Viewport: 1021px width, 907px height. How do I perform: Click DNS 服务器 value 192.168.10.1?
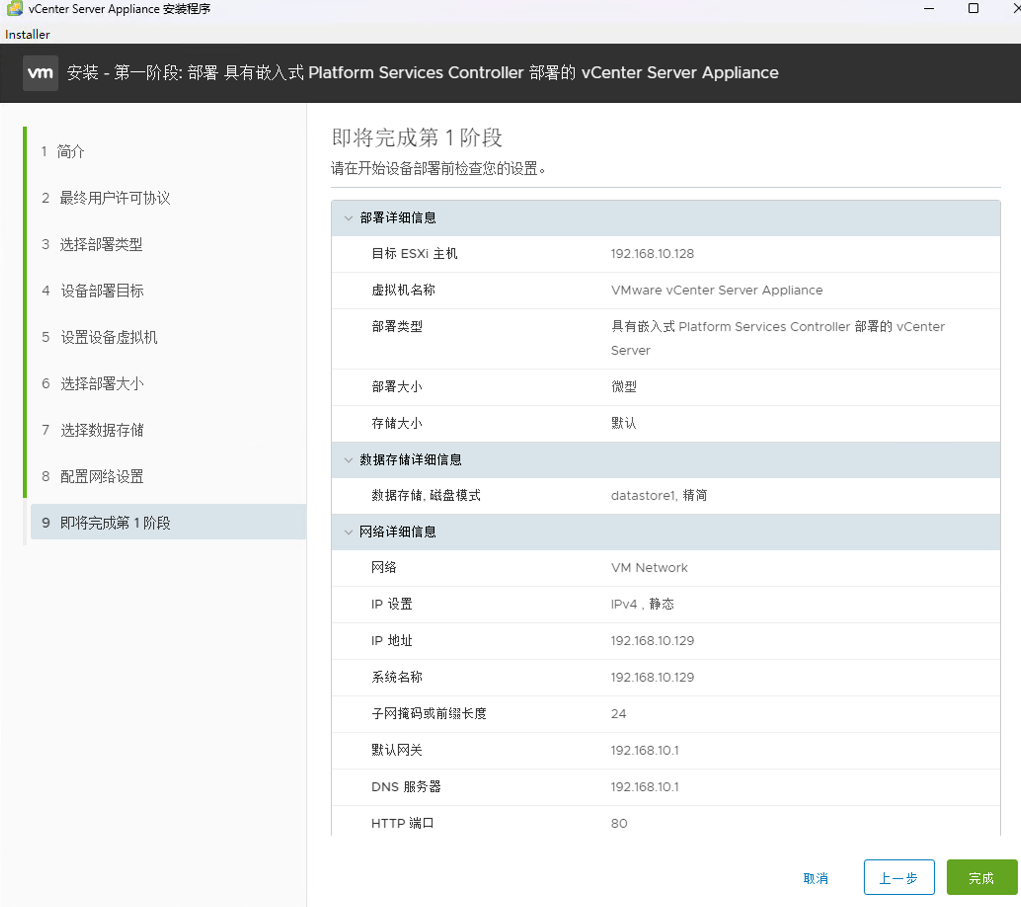pyautogui.click(x=645, y=786)
